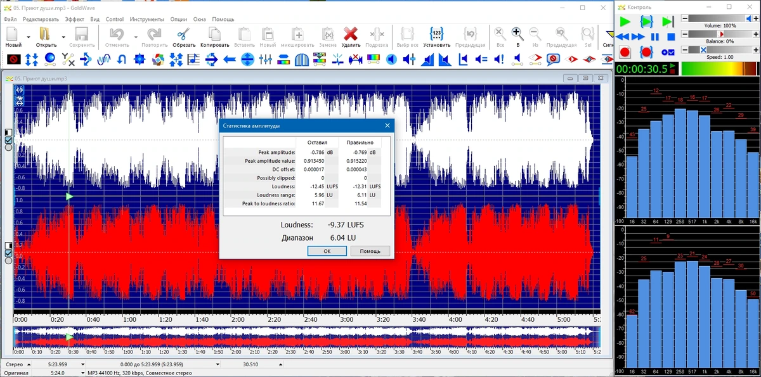This screenshot has height=377, width=761.
Task: Click the Помощь button in statistics dialog
Action: pos(370,251)
